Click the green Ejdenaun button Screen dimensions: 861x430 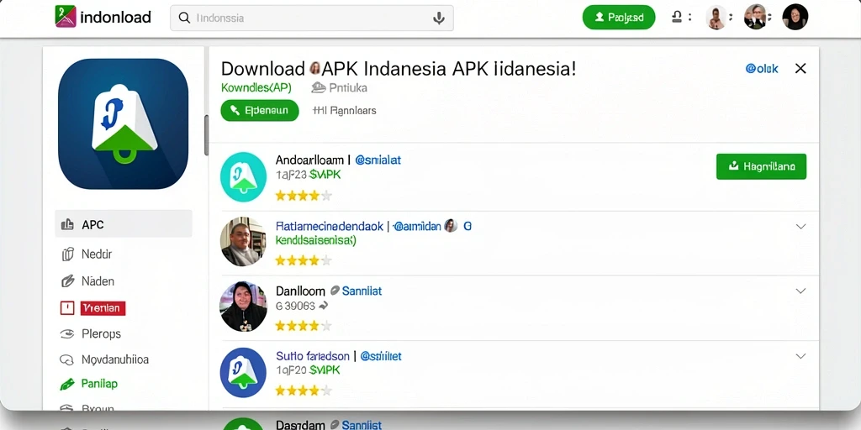[260, 110]
